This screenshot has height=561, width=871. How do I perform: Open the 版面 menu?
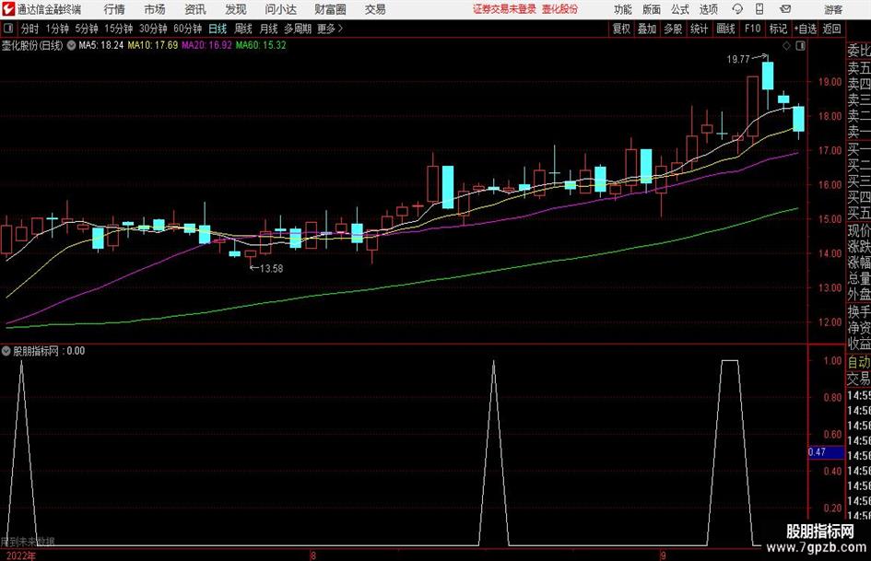click(651, 9)
